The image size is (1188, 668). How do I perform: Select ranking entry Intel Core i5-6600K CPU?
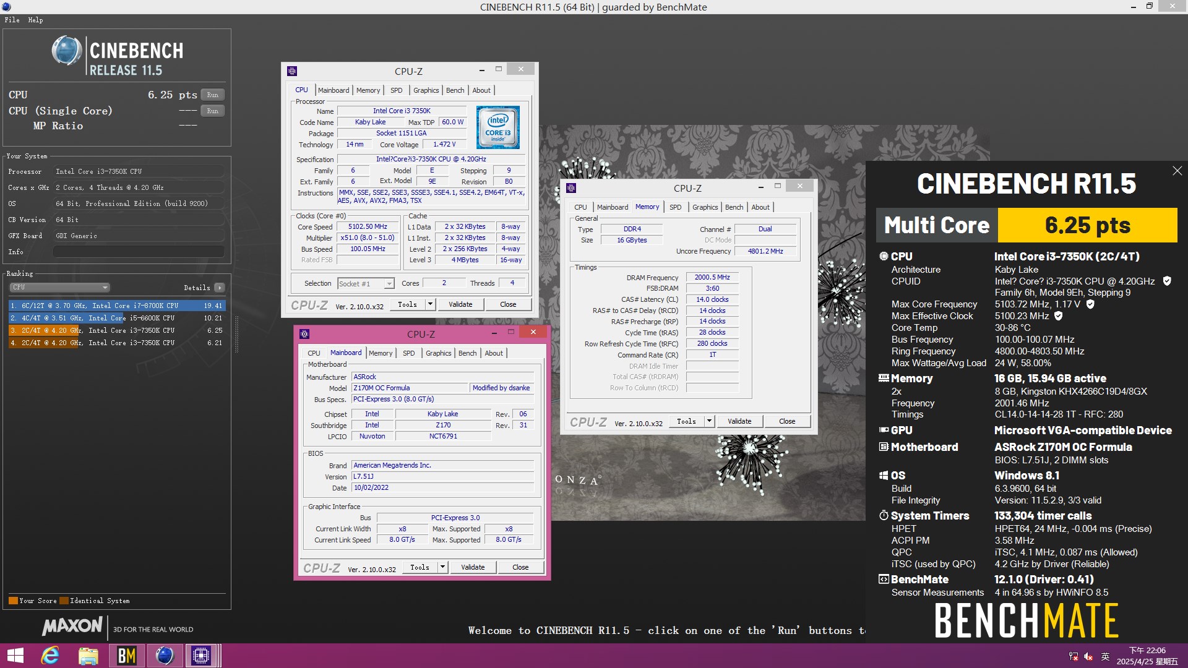pyautogui.click(x=116, y=318)
